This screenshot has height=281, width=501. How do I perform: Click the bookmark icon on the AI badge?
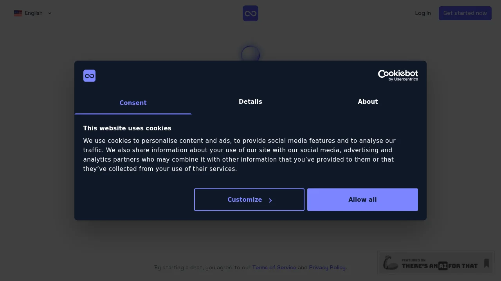487,263
